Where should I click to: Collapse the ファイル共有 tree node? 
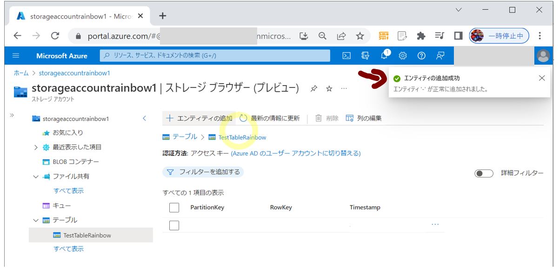pos(36,177)
